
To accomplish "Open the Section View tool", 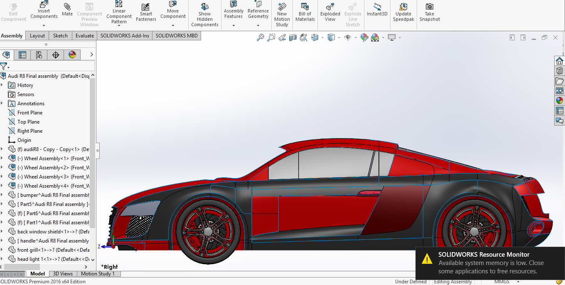I will [292, 37].
